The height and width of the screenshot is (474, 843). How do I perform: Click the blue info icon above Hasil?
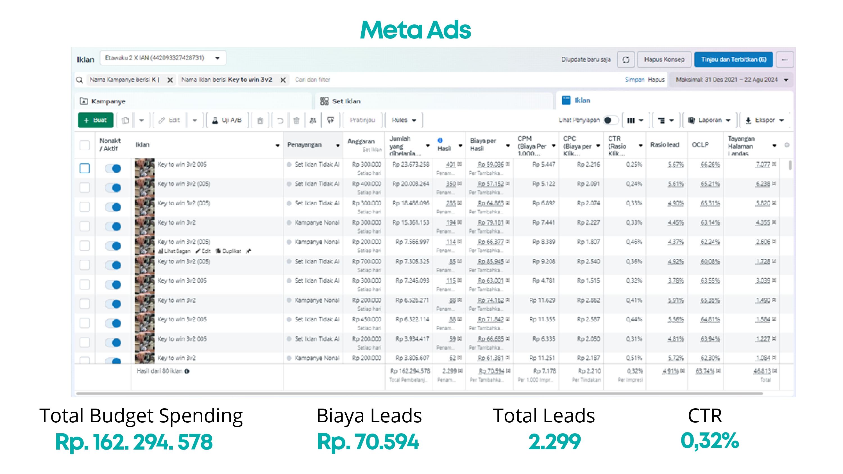[440, 140]
